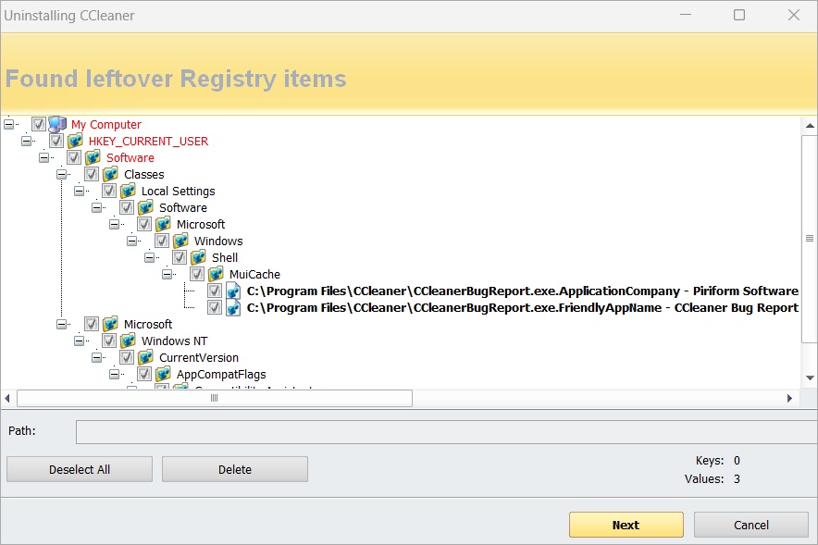This screenshot has height=545, width=818.
Task: Proceed with the Next button
Action: point(626,525)
